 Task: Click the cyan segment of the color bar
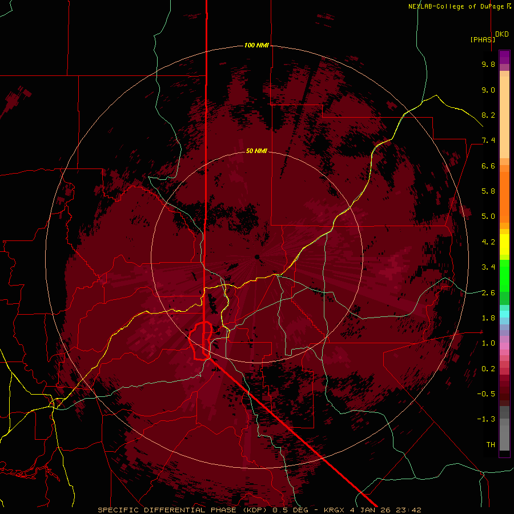(504, 314)
